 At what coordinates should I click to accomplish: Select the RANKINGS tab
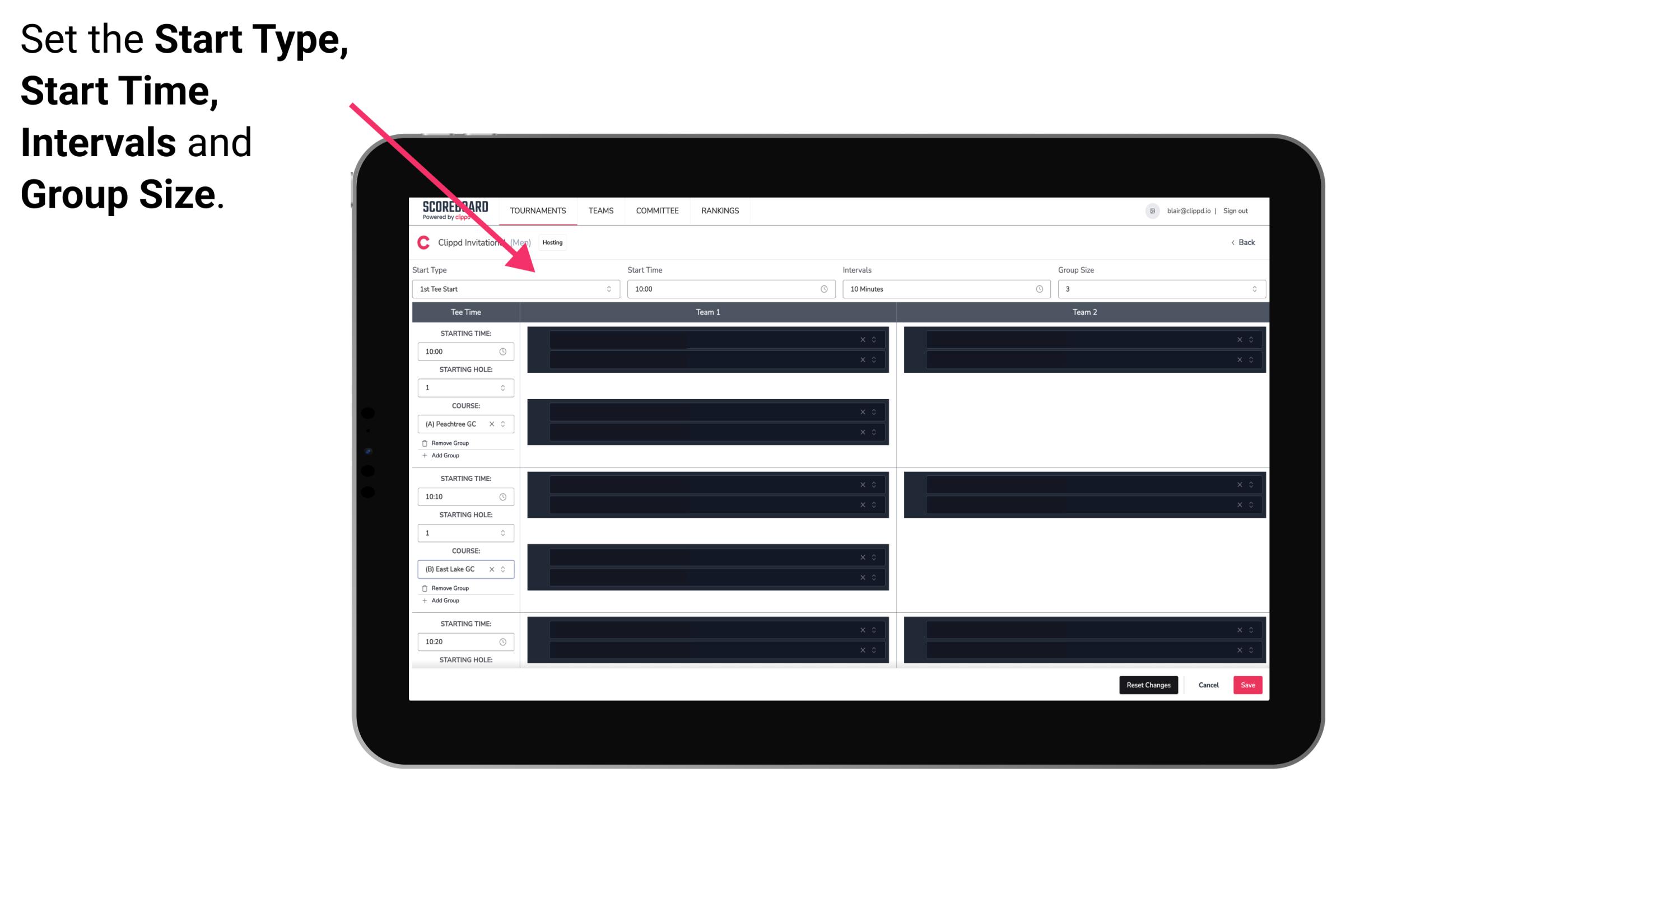[721, 209]
